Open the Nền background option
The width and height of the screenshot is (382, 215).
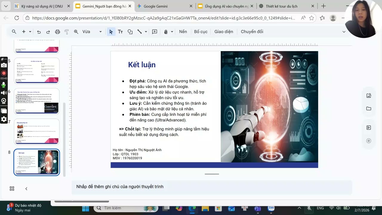(183, 32)
